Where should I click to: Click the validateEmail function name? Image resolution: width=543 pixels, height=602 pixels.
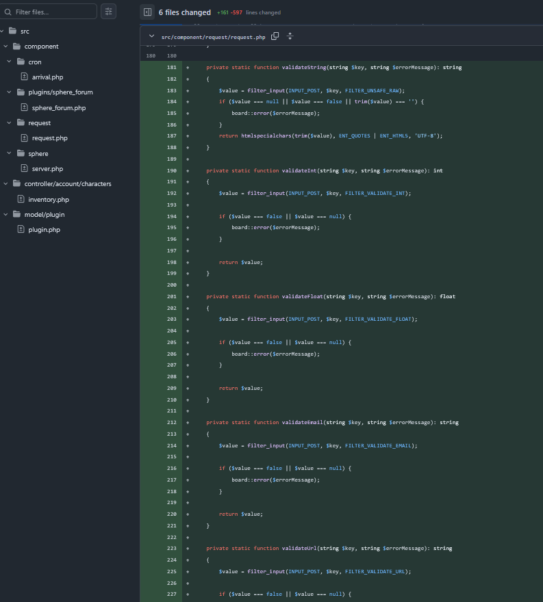tap(303, 422)
